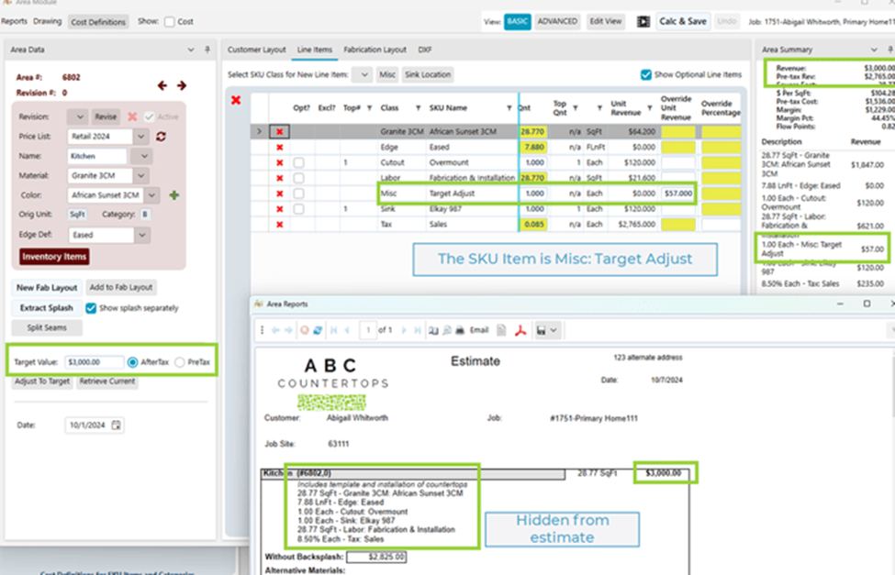This screenshot has width=895, height=575.
Task: Open filter for the SKU Name column
Action: [x=509, y=108]
